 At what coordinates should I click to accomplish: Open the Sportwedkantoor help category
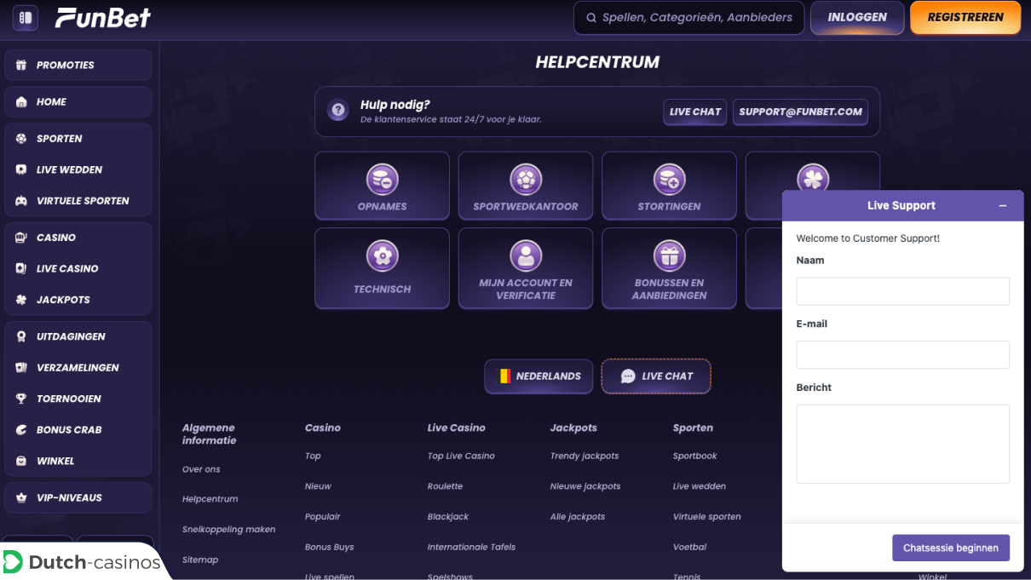point(526,186)
